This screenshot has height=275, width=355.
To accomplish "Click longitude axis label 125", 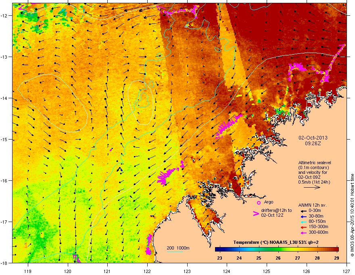I will coord(267,271).
